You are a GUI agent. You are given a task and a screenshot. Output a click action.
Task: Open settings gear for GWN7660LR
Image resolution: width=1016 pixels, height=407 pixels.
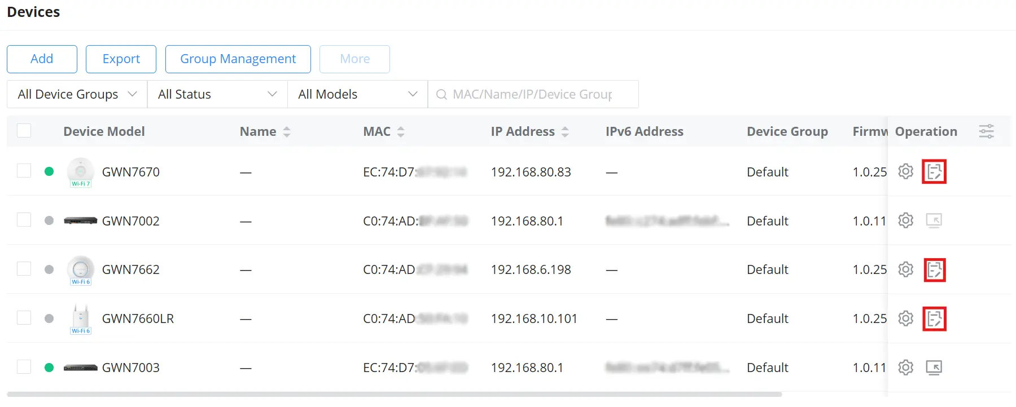click(905, 318)
